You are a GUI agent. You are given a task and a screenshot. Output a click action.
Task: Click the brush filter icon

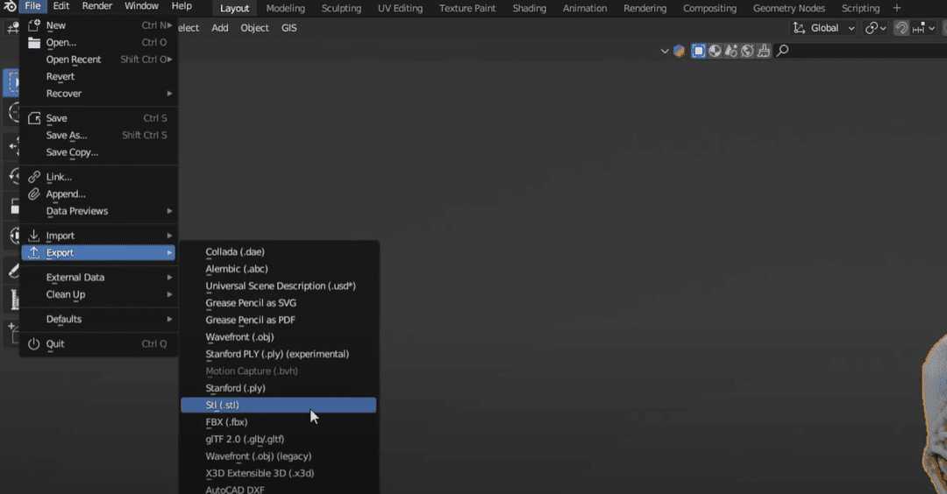pyautogui.click(x=764, y=51)
